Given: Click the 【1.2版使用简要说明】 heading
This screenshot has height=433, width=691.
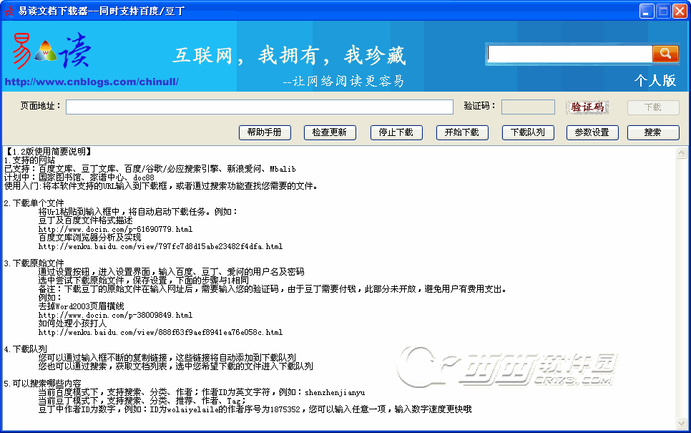Looking at the screenshot, I should pyautogui.click(x=49, y=152).
